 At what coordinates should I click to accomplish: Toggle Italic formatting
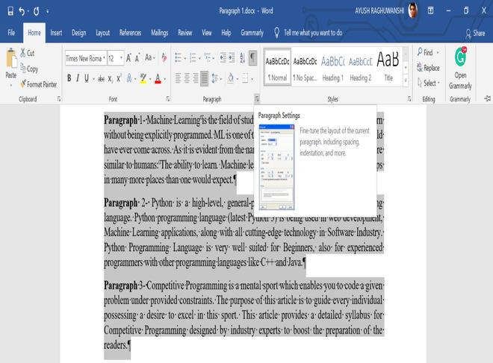tap(78, 78)
